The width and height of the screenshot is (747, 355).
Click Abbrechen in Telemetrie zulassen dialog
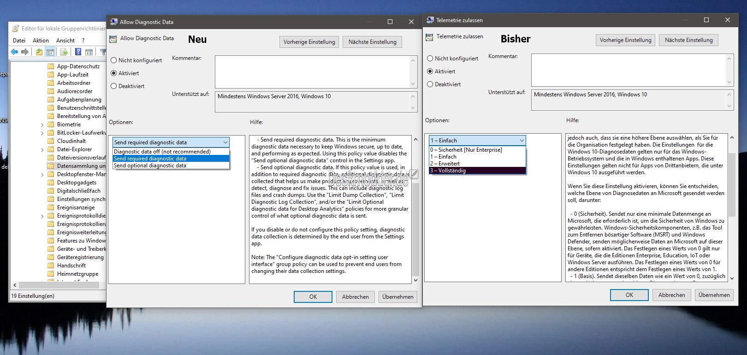pyautogui.click(x=672, y=295)
